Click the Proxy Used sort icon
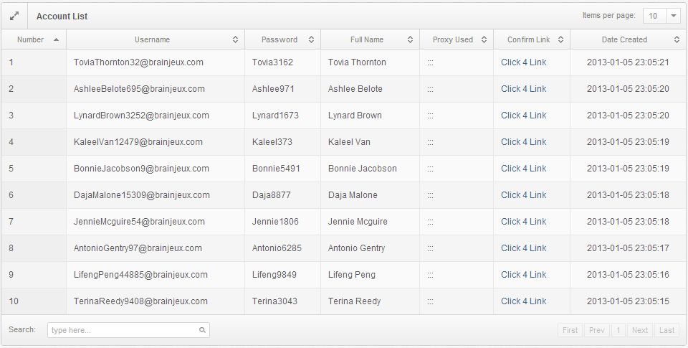 484,40
